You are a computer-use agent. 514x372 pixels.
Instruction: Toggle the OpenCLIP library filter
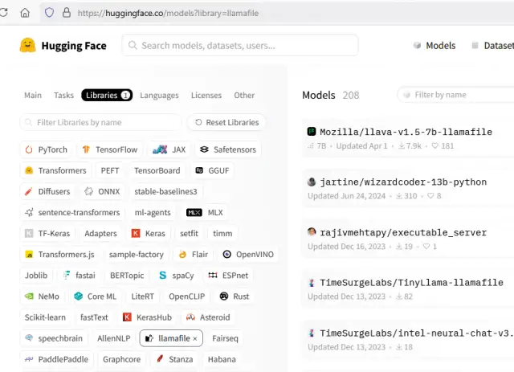(186, 296)
